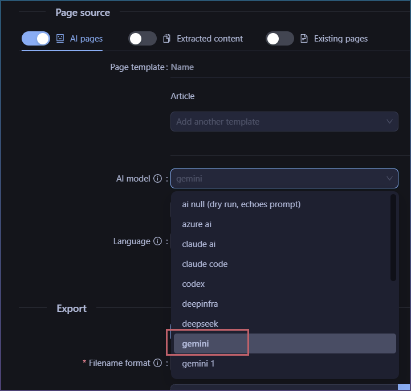This screenshot has height=391, width=411.
Task: Click the Export section heading
Action: (x=72, y=308)
